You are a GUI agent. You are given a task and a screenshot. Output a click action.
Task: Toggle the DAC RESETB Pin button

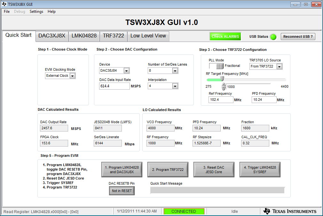(x=122, y=191)
